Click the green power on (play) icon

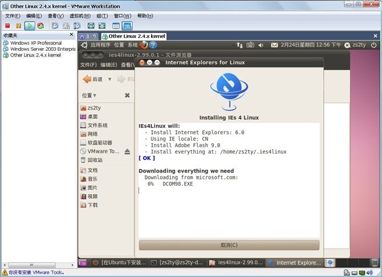pyautogui.click(x=30, y=26)
